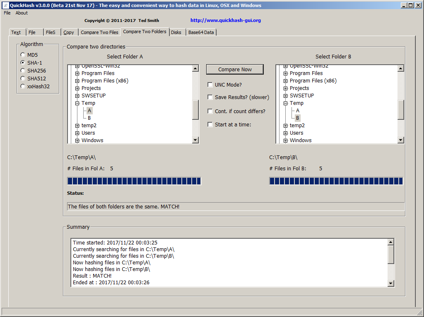Select the SWSETUP folder label in Folder B tree
Viewport: 424px width, 317px height.
click(302, 96)
